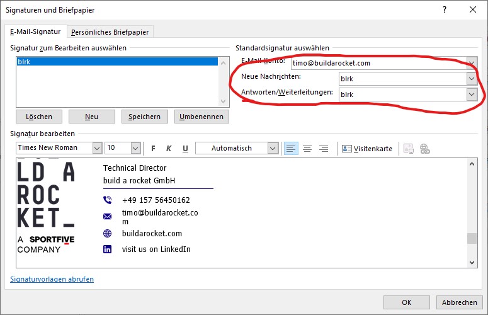Image resolution: width=488 pixels, height=315 pixels.
Task: Click the SPORTFIVE company logo
Action: tap(52, 239)
